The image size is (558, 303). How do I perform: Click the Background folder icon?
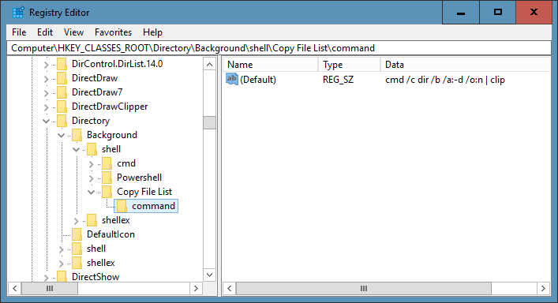click(x=77, y=135)
